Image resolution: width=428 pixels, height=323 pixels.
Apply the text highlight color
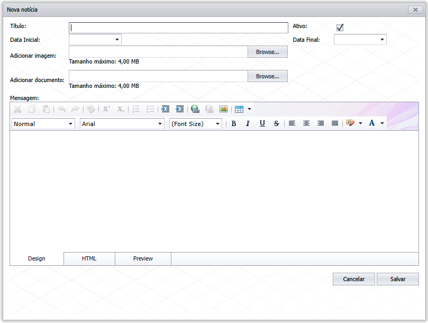point(350,123)
